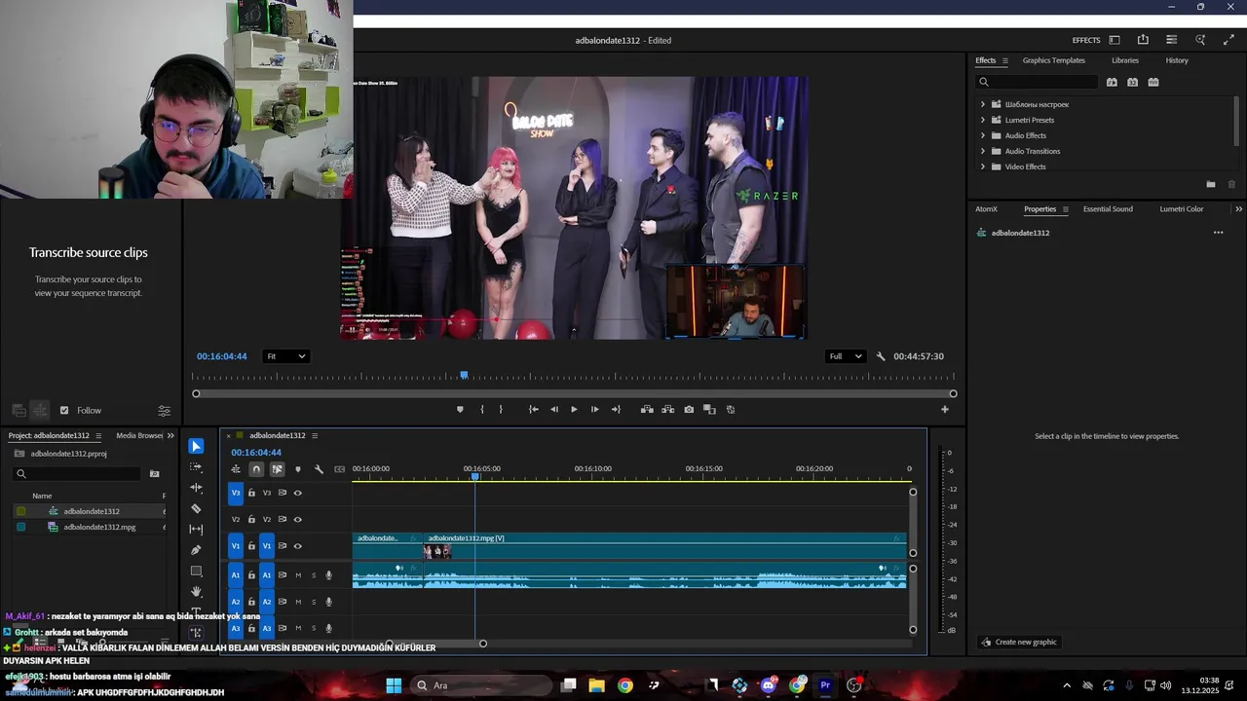This screenshot has width=1247, height=701.
Task: Open Program monitor settings wrench
Action: pyautogui.click(x=881, y=356)
